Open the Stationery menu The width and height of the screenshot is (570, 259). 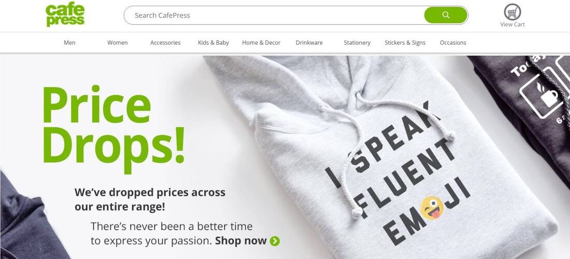(x=357, y=42)
